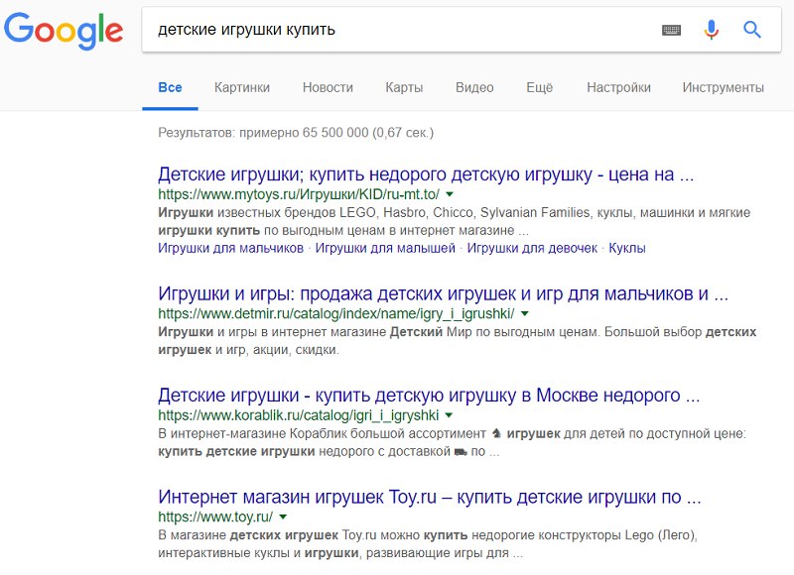The width and height of the screenshot is (794, 575).
Task: Expand the korablik.ru result dropdown arrow
Action: tap(449, 415)
